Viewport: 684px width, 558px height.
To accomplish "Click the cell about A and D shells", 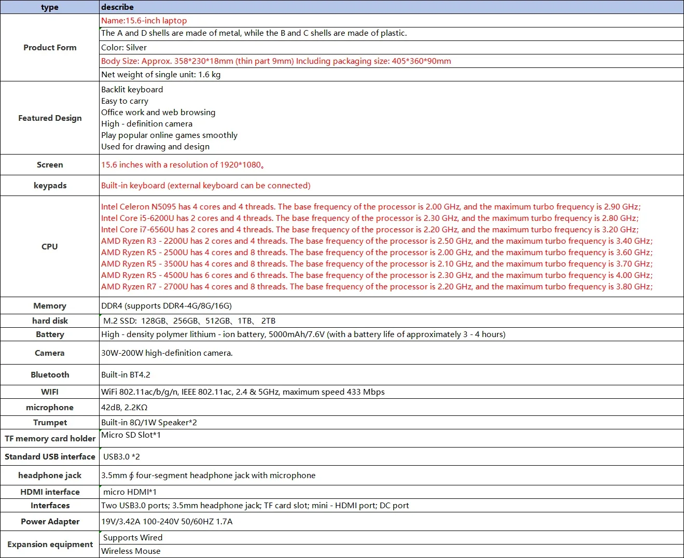I will [392, 33].
